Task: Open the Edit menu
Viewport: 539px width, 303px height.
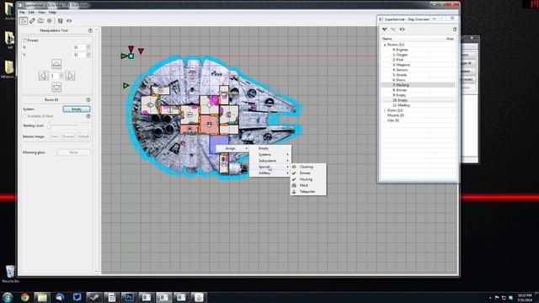Action: (x=31, y=13)
